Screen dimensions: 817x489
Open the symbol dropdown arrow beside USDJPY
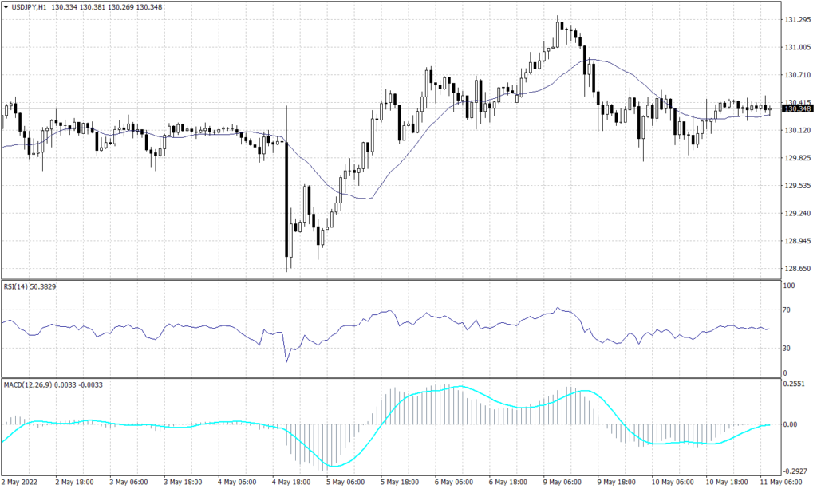pos(6,7)
